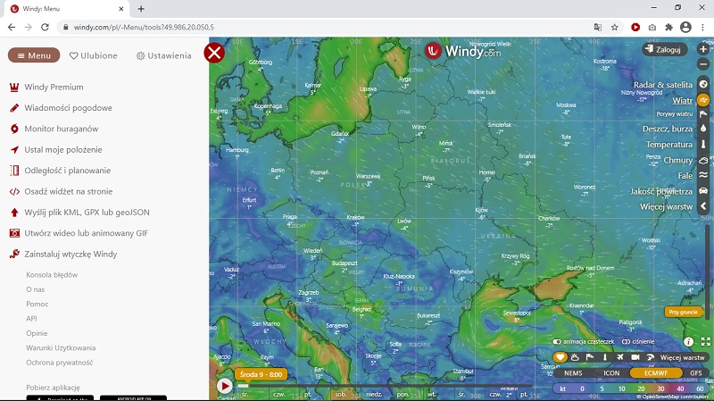Switch to the Ustawienia tab
The width and height of the screenshot is (714, 401).
click(164, 55)
